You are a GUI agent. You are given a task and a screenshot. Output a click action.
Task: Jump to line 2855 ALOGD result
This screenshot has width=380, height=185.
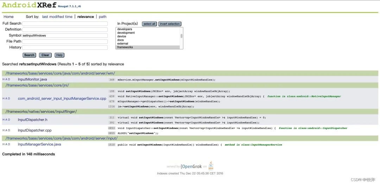[x=112, y=133]
